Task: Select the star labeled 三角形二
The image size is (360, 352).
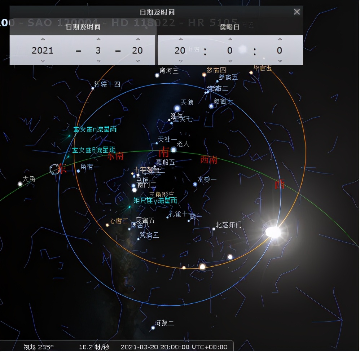Action: coord(148,198)
